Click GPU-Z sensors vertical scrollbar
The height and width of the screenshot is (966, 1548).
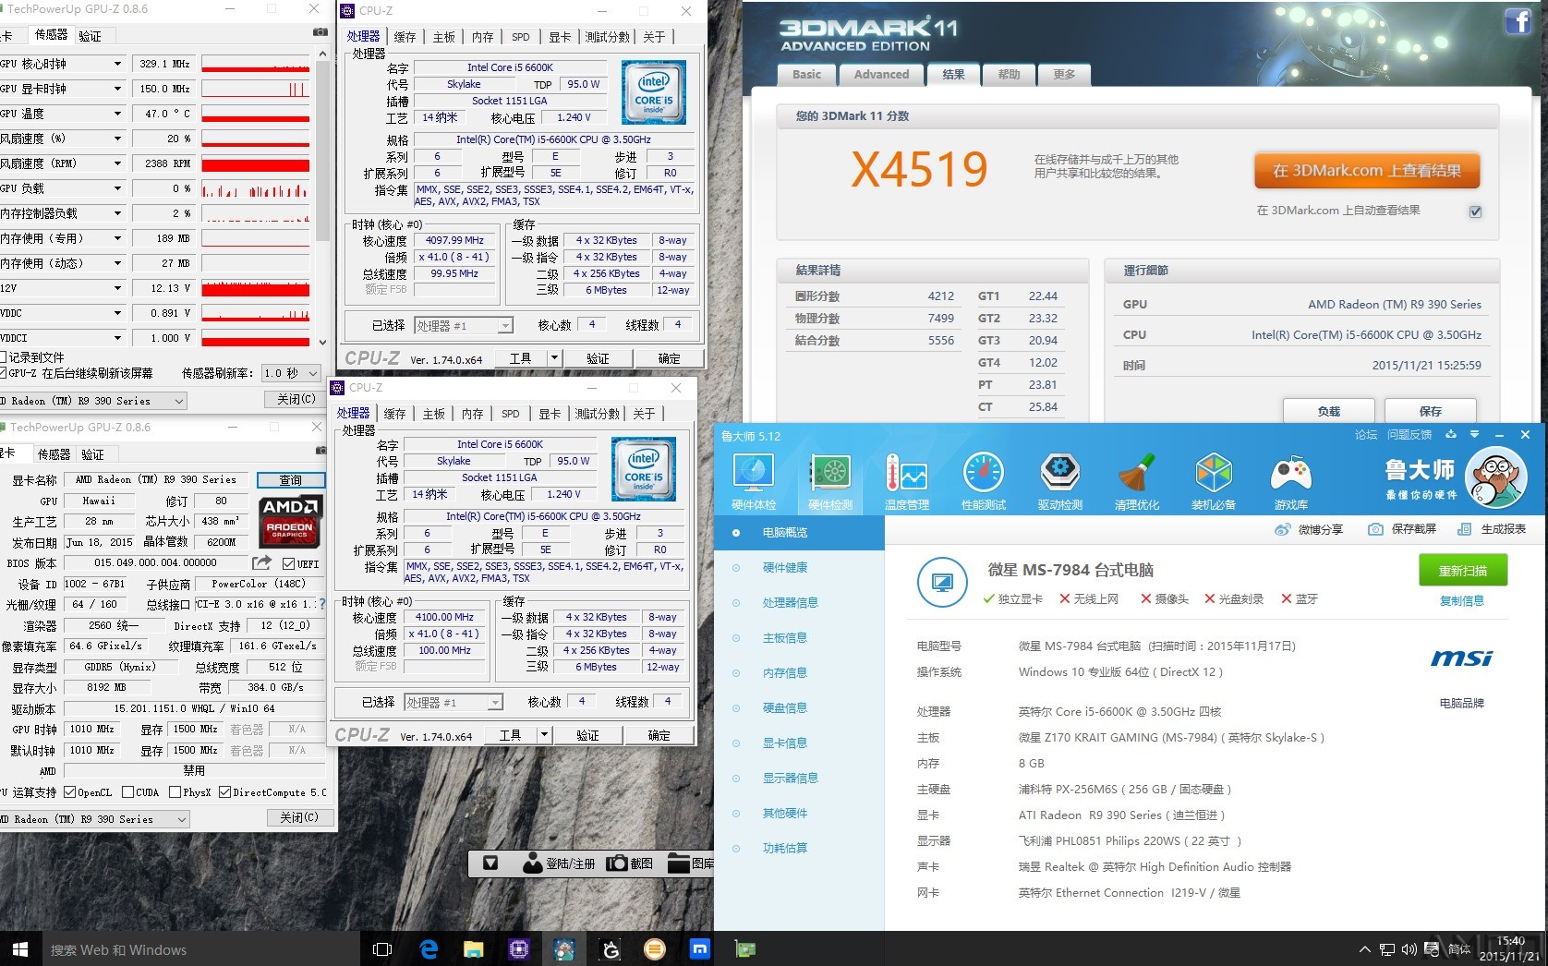(322, 196)
